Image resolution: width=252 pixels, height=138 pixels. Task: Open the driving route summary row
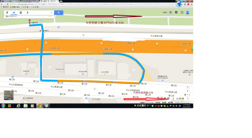pyautogui.click(x=29, y=16)
